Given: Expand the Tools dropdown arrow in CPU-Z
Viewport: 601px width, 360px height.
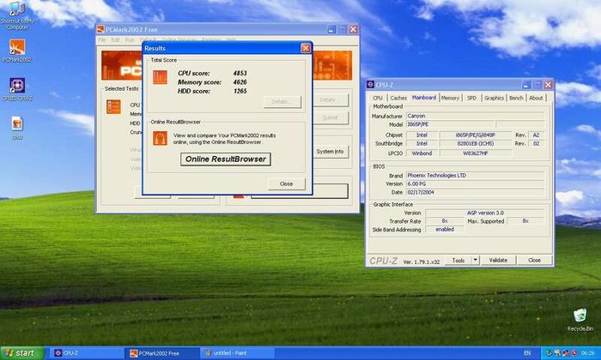Looking at the screenshot, I should [476, 260].
